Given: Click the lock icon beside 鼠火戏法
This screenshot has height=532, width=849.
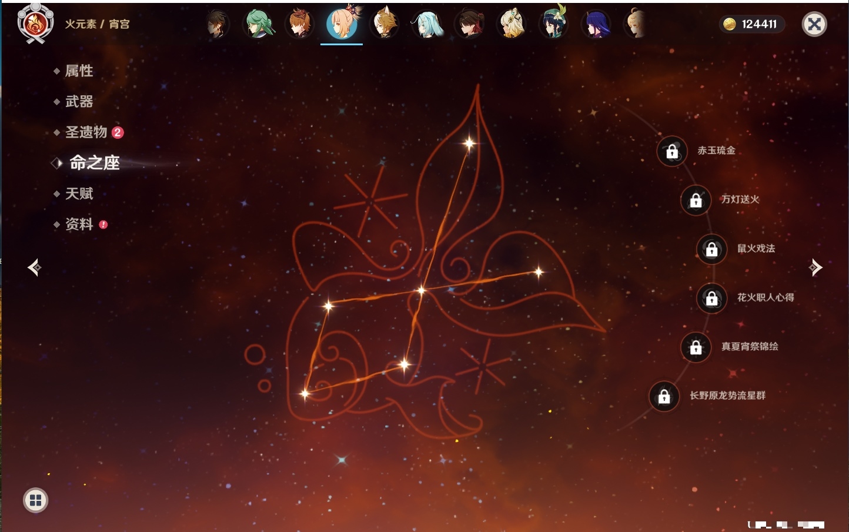Looking at the screenshot, I should pyautogui.click(x=712, y=249).
